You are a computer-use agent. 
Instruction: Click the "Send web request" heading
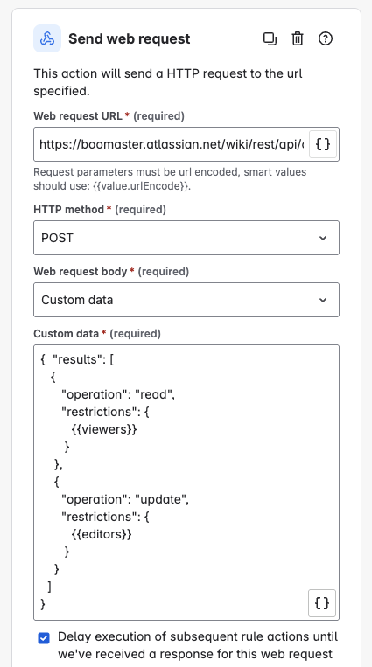click(130, 39)
